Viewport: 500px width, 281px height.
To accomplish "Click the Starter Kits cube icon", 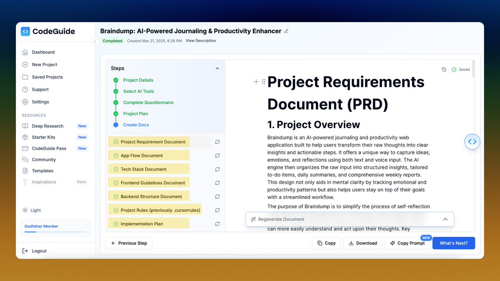I will (x=25, y=137).
